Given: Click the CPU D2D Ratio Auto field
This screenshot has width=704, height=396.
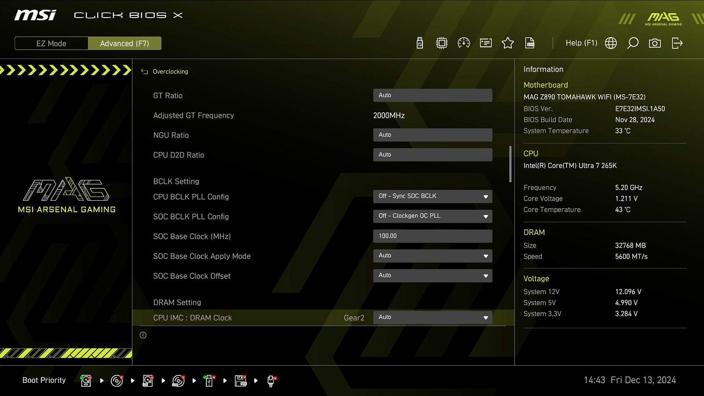Looking at the screenshot, I should pyautogui.click(x=433, y=154).
